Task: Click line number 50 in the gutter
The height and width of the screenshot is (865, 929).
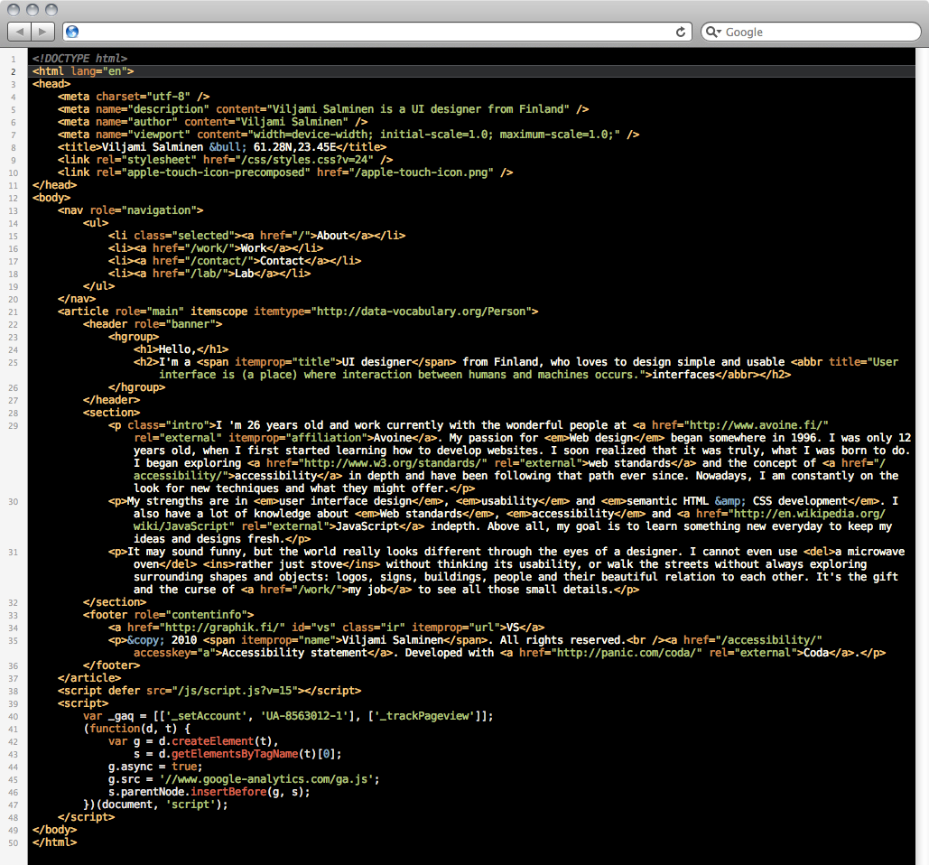Action: (13, 842)
